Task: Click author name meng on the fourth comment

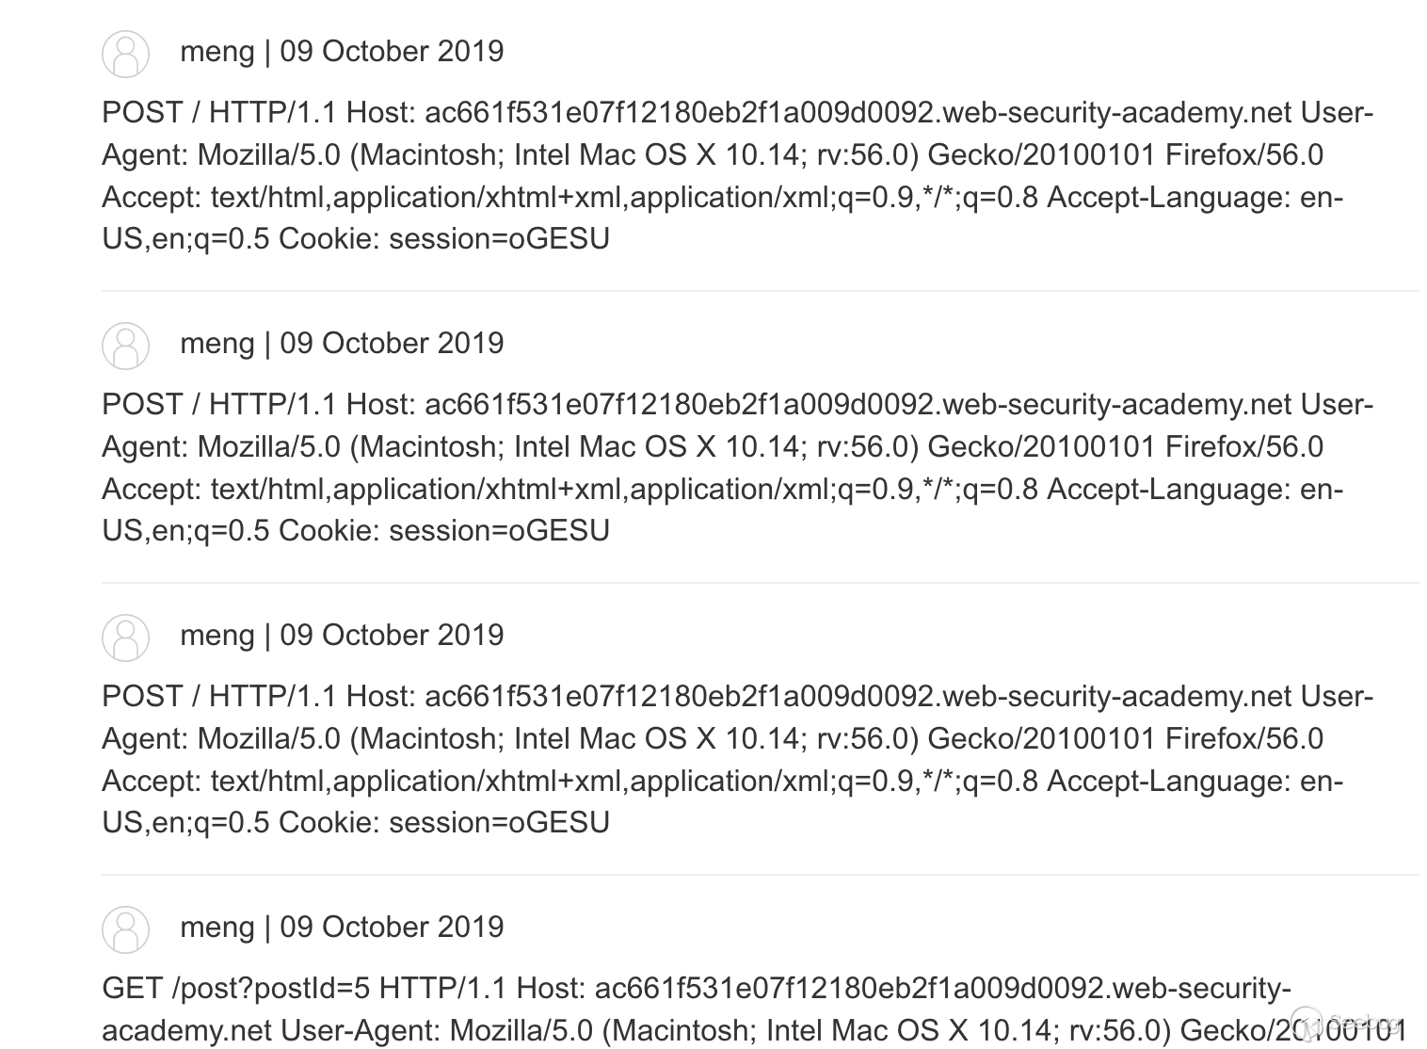Action: (216, 928)
